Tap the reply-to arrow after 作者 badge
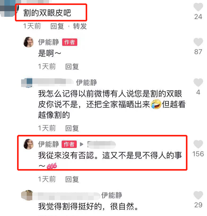This screenshot has width=207, height=216. click(82, 145)
